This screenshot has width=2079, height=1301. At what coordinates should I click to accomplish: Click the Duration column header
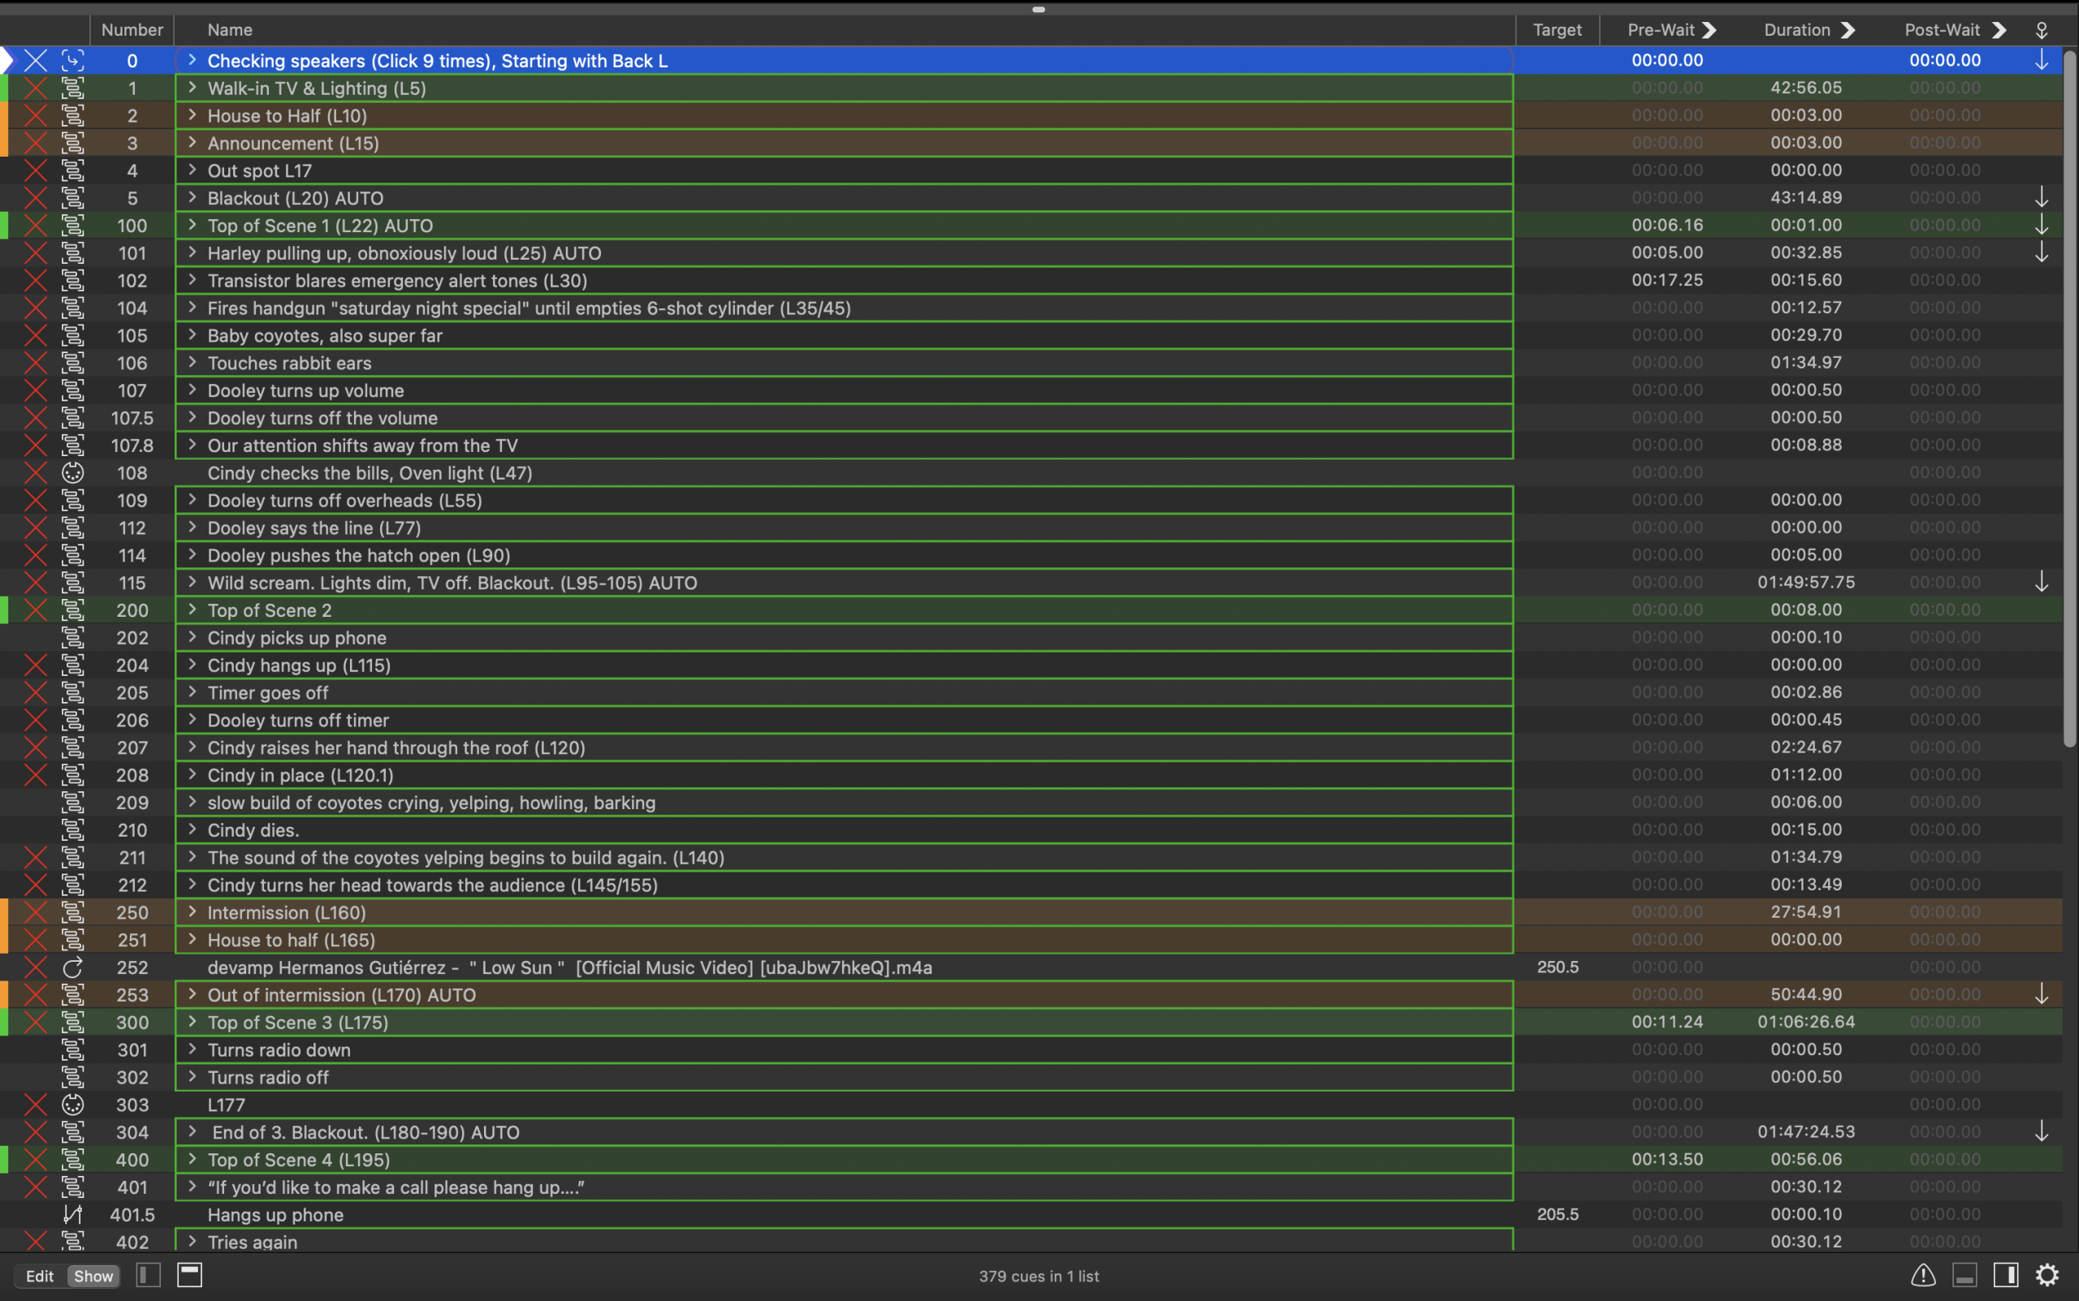click(x=1796, y=30)
